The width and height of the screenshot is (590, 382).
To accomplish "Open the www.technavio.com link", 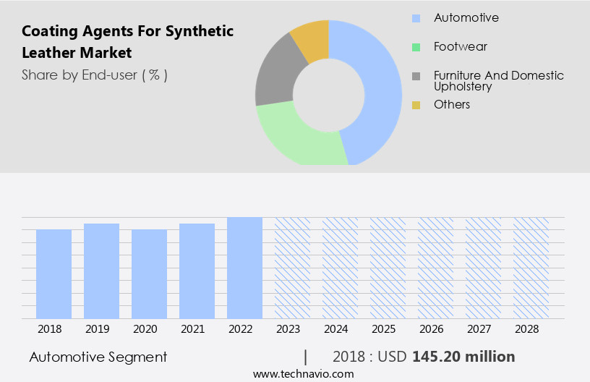I will point(303,373).
